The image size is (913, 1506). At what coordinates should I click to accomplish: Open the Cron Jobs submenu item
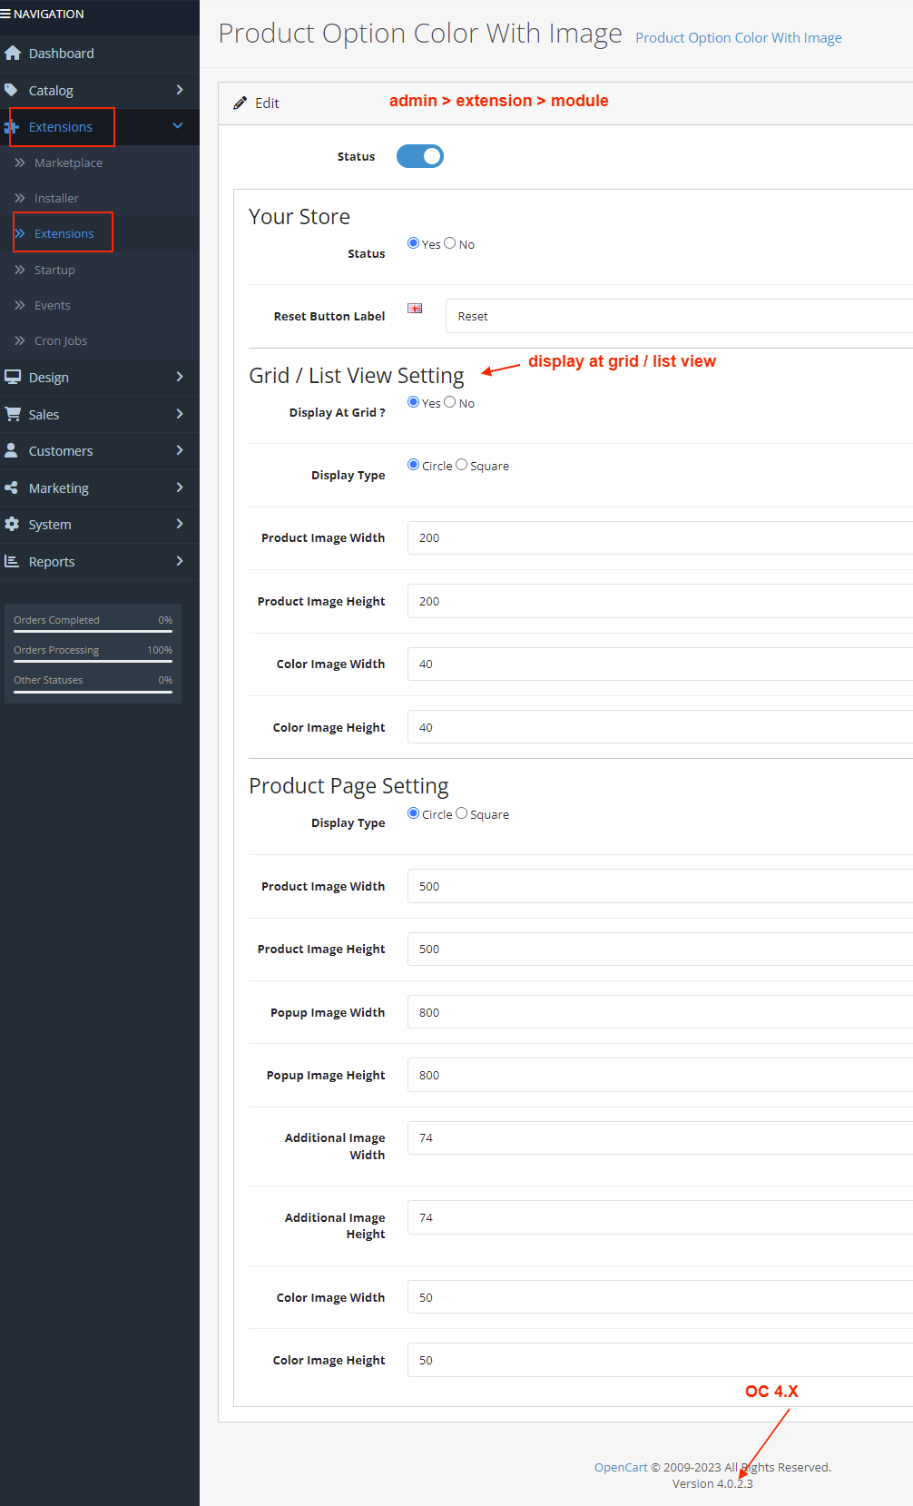click(61, 340)
